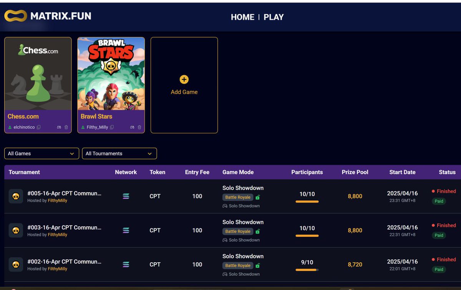Viewport: 461px width, 290px height.
Task: Click the Brawl Stars skull icon for tournament #005
Action: 16,196
